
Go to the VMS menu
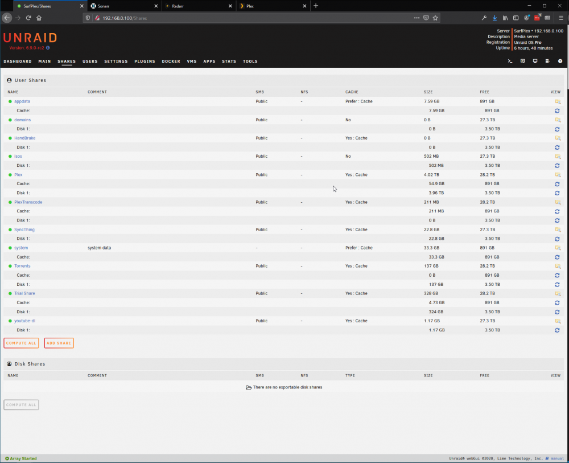[192, 62]
